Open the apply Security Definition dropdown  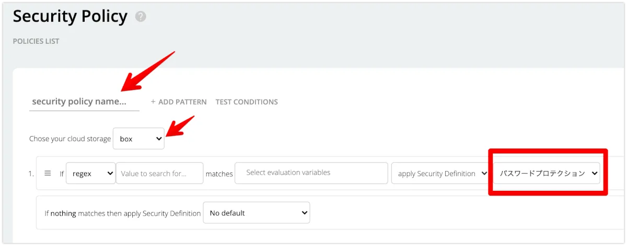tap(442, 174)
